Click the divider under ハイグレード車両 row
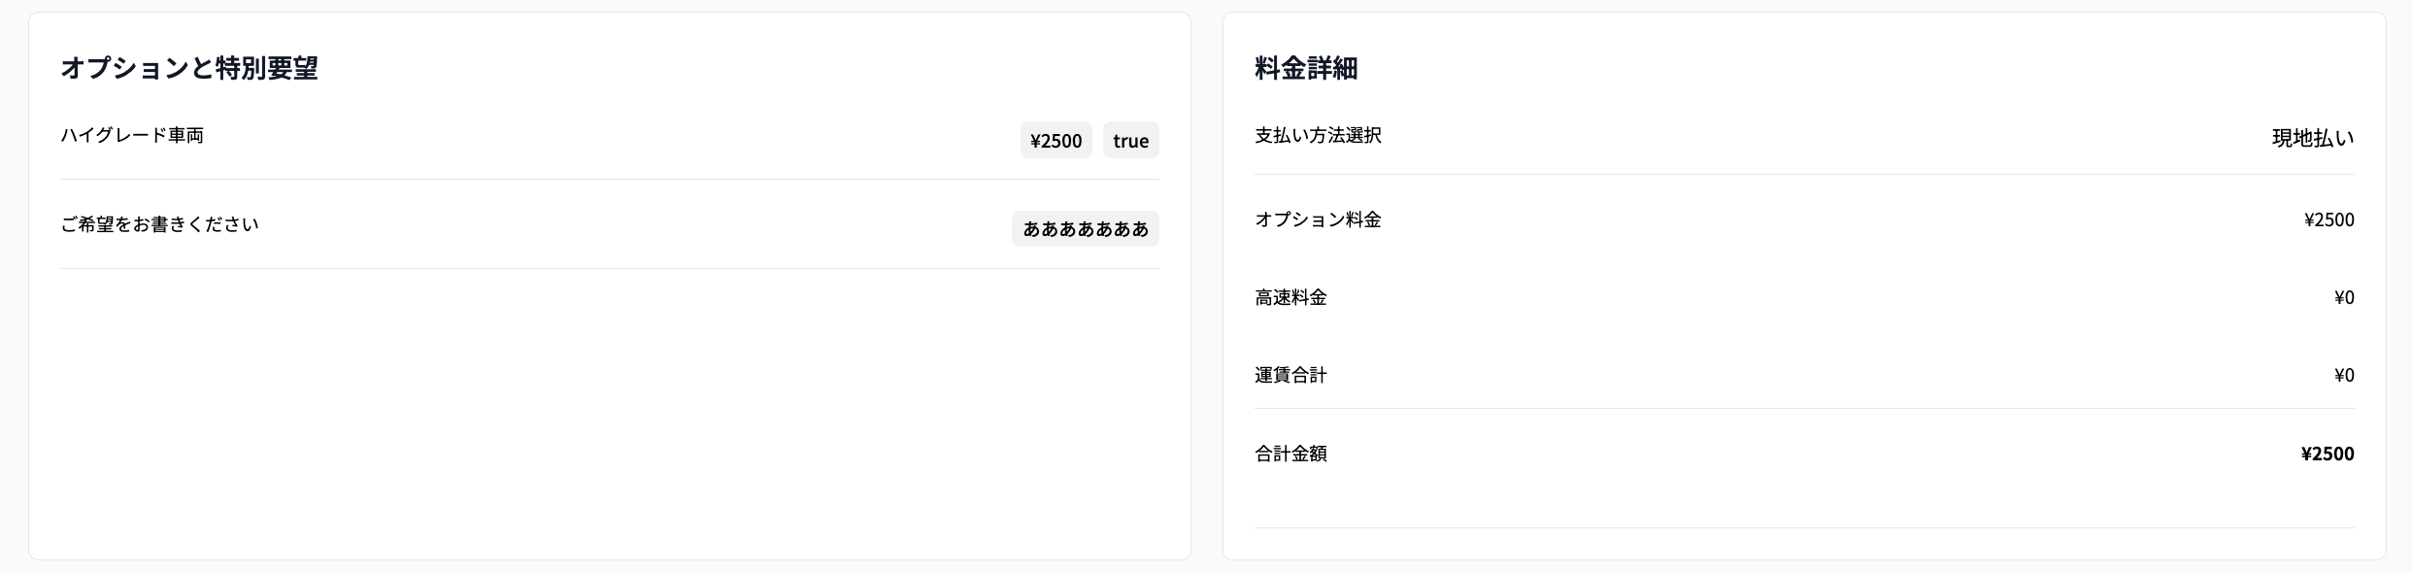Viewport: 2412px width, 573px height. (610, 179)
